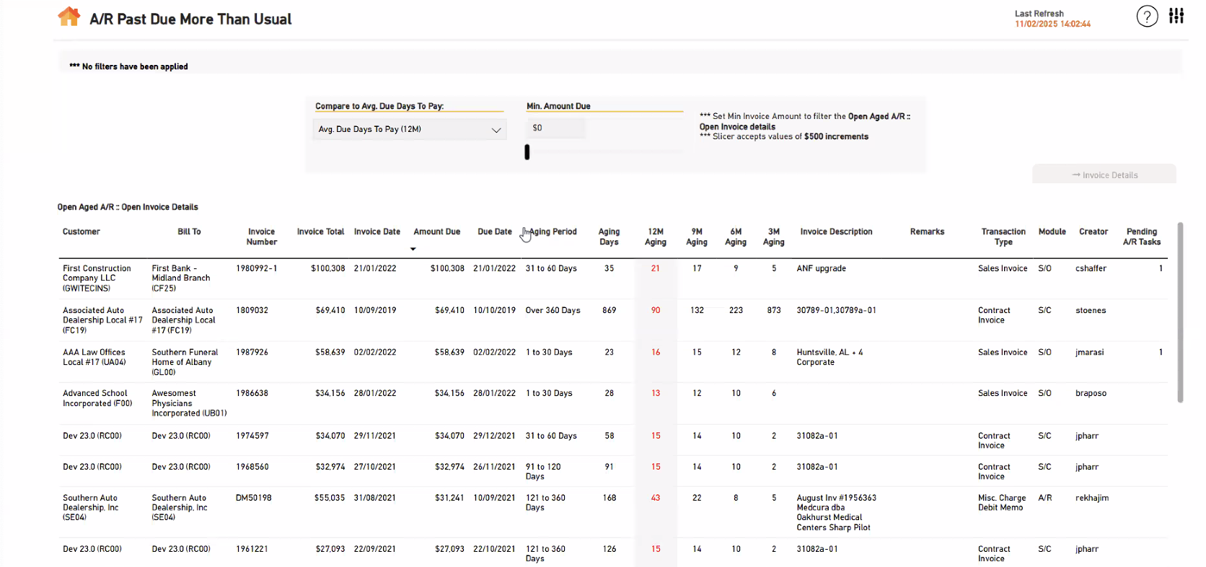Click the Invoice Details button
Screen dimensions: 1206x567
1104,175
